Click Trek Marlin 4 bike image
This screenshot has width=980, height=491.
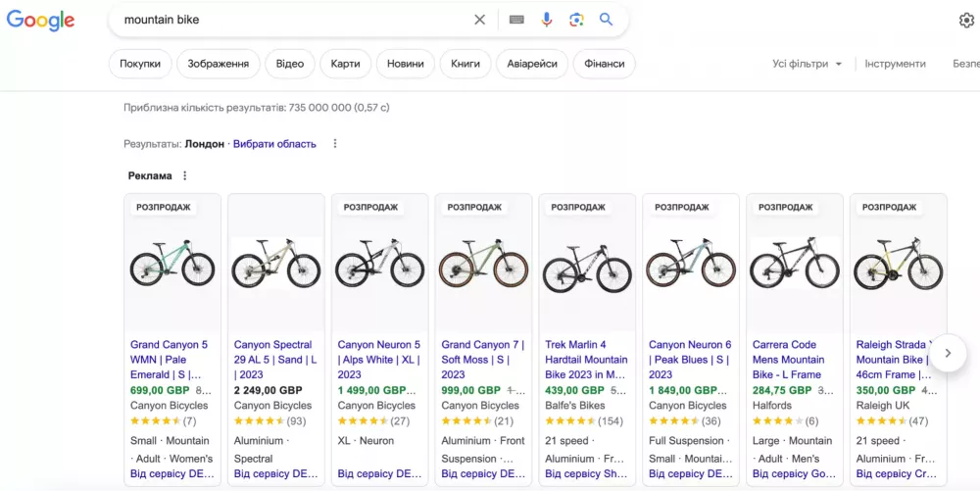coord(587,268)
